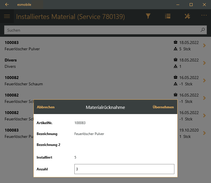Screen dimensions: 211x183
Task: Click quantity icon beside 5 Stck
Action: [176, 49]
